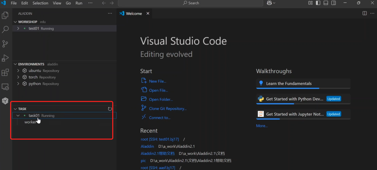Open the Customize Layout icon
This screenshot has height=170, width=377.
click(310, 3)
